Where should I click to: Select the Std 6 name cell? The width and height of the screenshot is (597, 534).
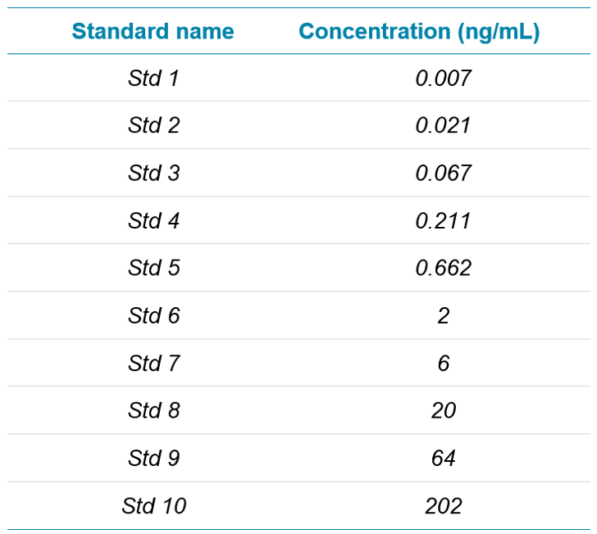tap(153, 315)
